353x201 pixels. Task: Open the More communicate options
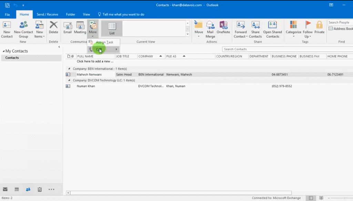point(93,29)
